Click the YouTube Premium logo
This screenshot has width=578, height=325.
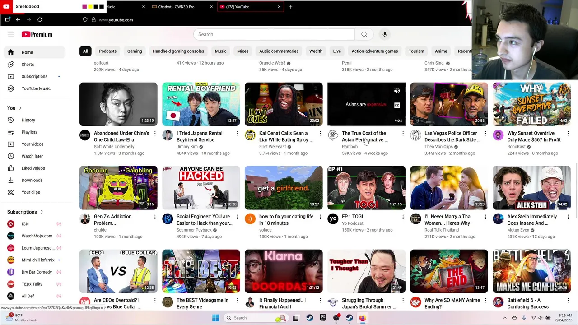(x=37, y=34)
